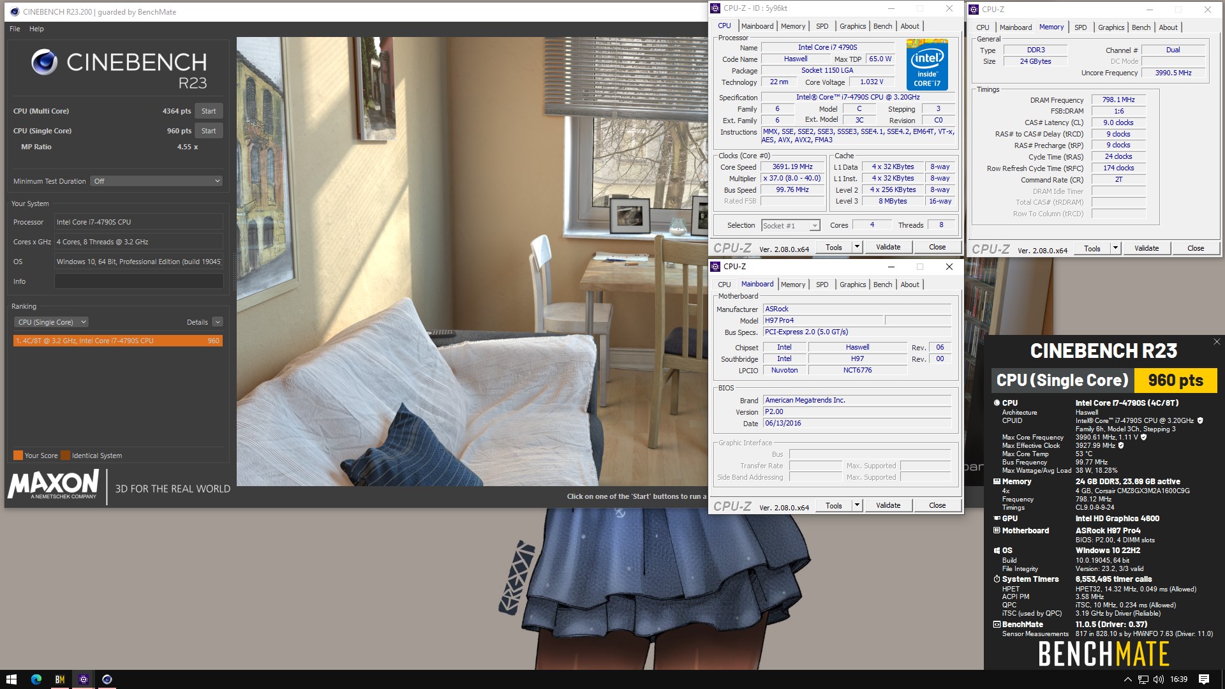Image resolution: width=1225 pixels, height=689 pixels.
Task: Expand Tools arrow in CPU-Z 5y96kt window
Action: (x=857, y=247)
